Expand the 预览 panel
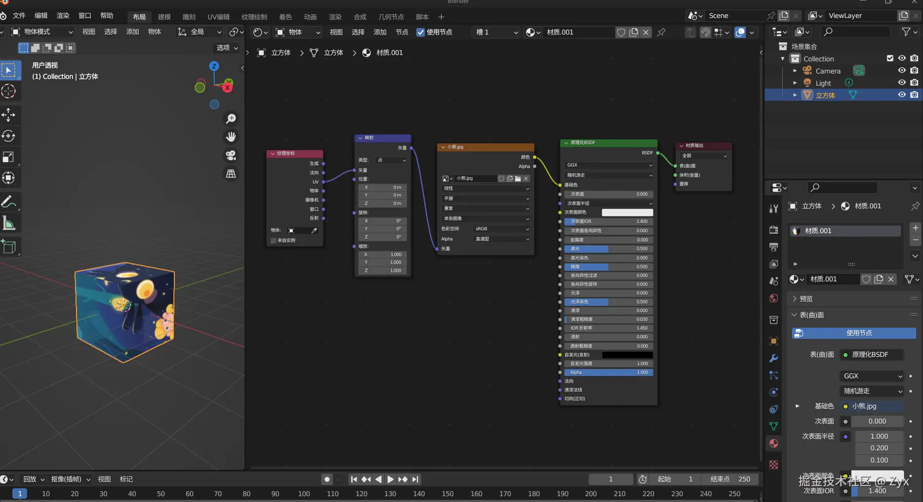The image size is (923, 502). (x=806, y=299)
